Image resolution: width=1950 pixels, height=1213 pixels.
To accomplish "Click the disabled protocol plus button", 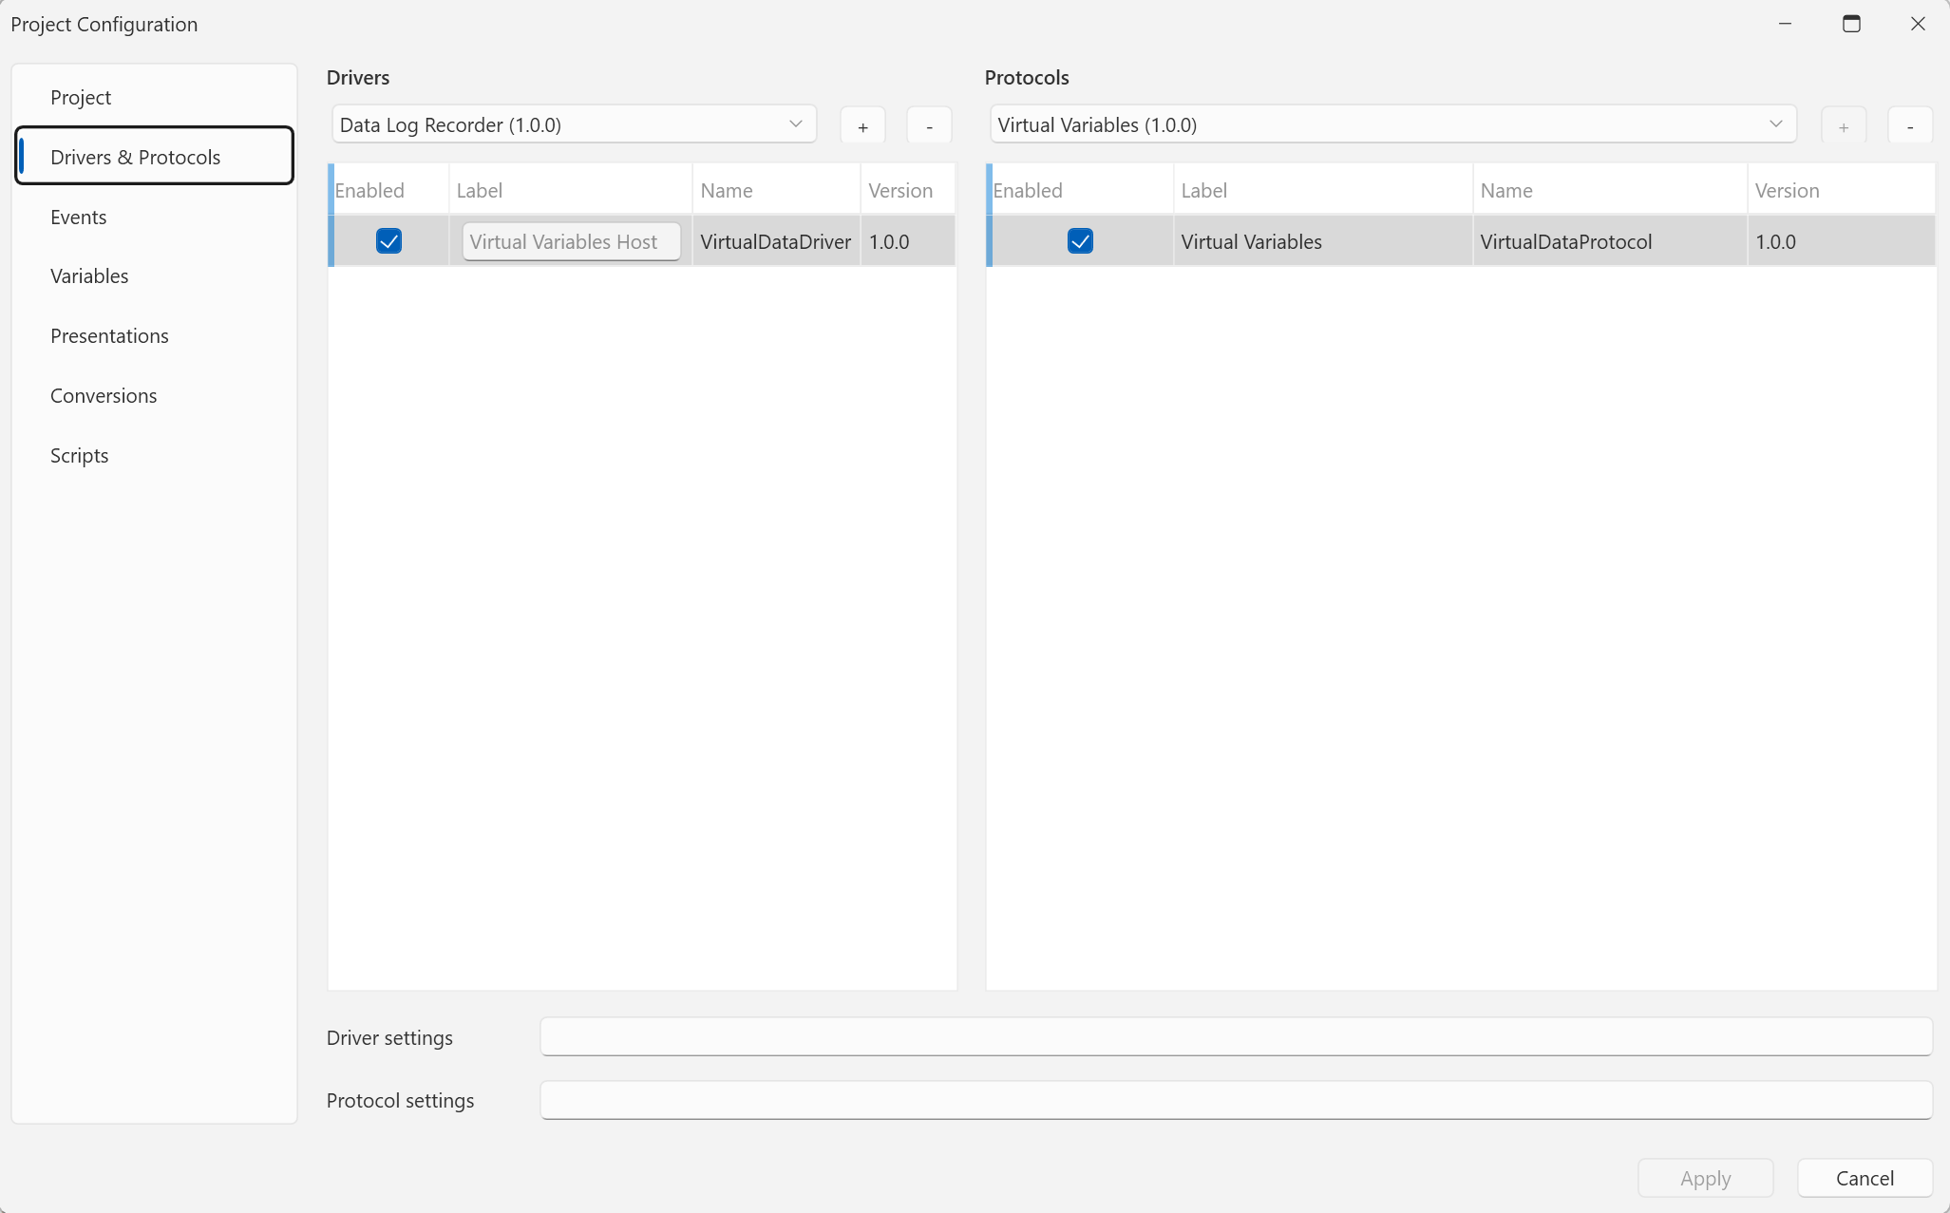I will 1843,125.
